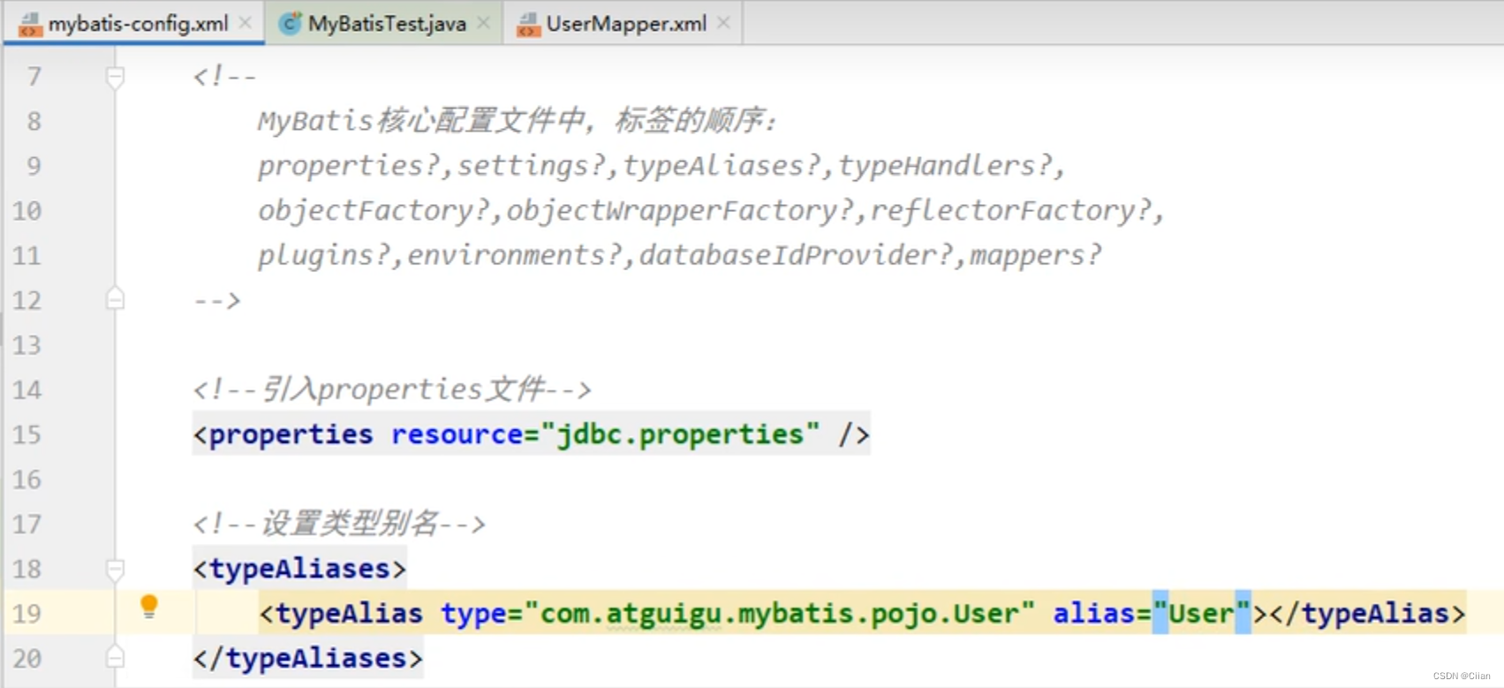Click typeHandlers? in the line 9 comment
The image size is (1504, 688).
point(945,166)
